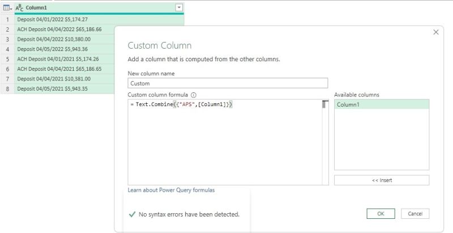The width and height of the screenshot is (453, 233).
Task: Click row number 6
Action: click(7, 69)
